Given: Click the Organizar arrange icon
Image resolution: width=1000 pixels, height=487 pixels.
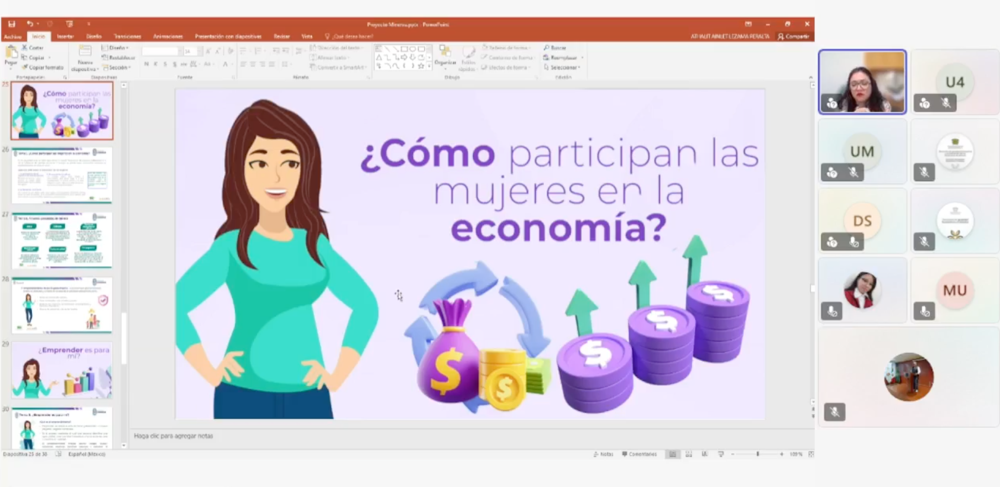Looking at the screenshot, I should pyautogui.click(x=444, y=55).
